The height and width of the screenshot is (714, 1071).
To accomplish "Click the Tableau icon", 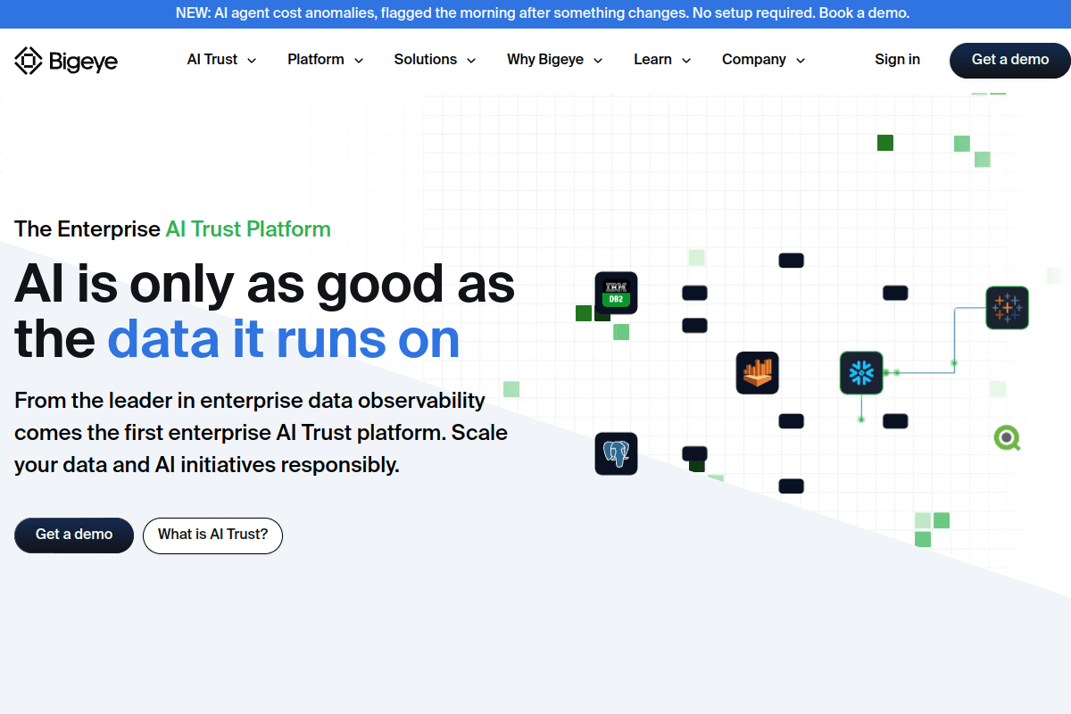I will [1008, 308].
